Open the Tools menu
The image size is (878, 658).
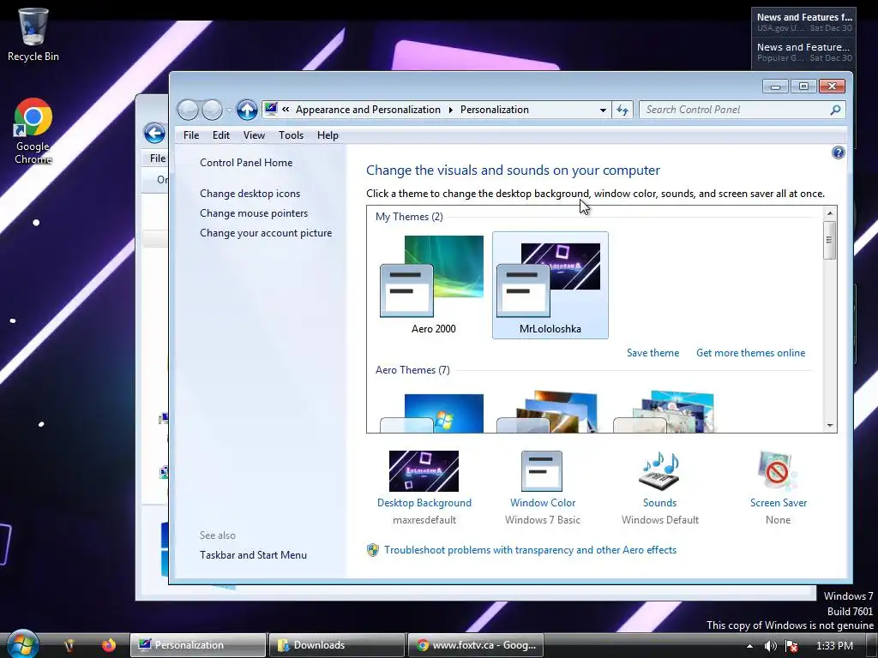291,135
